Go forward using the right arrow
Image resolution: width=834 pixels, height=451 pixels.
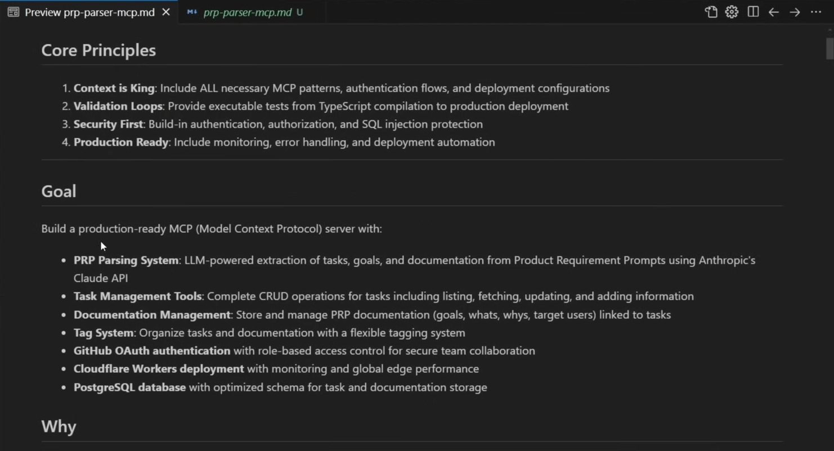795,12
